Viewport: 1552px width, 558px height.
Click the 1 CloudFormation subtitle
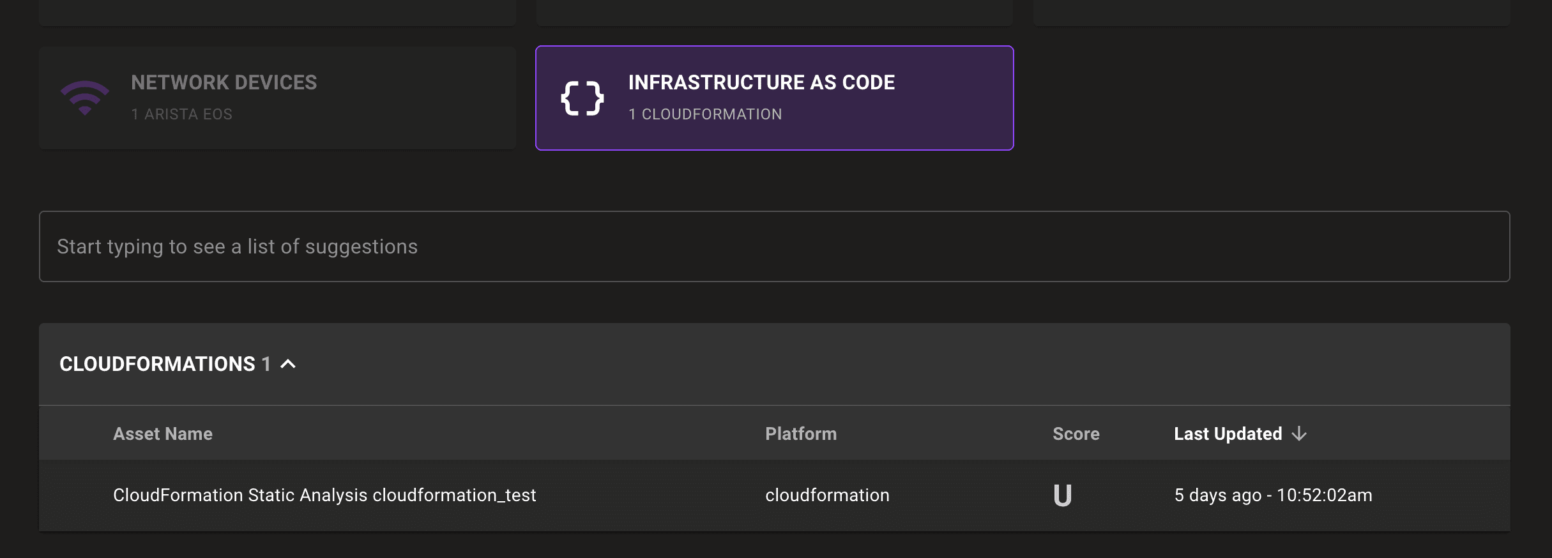705,114
